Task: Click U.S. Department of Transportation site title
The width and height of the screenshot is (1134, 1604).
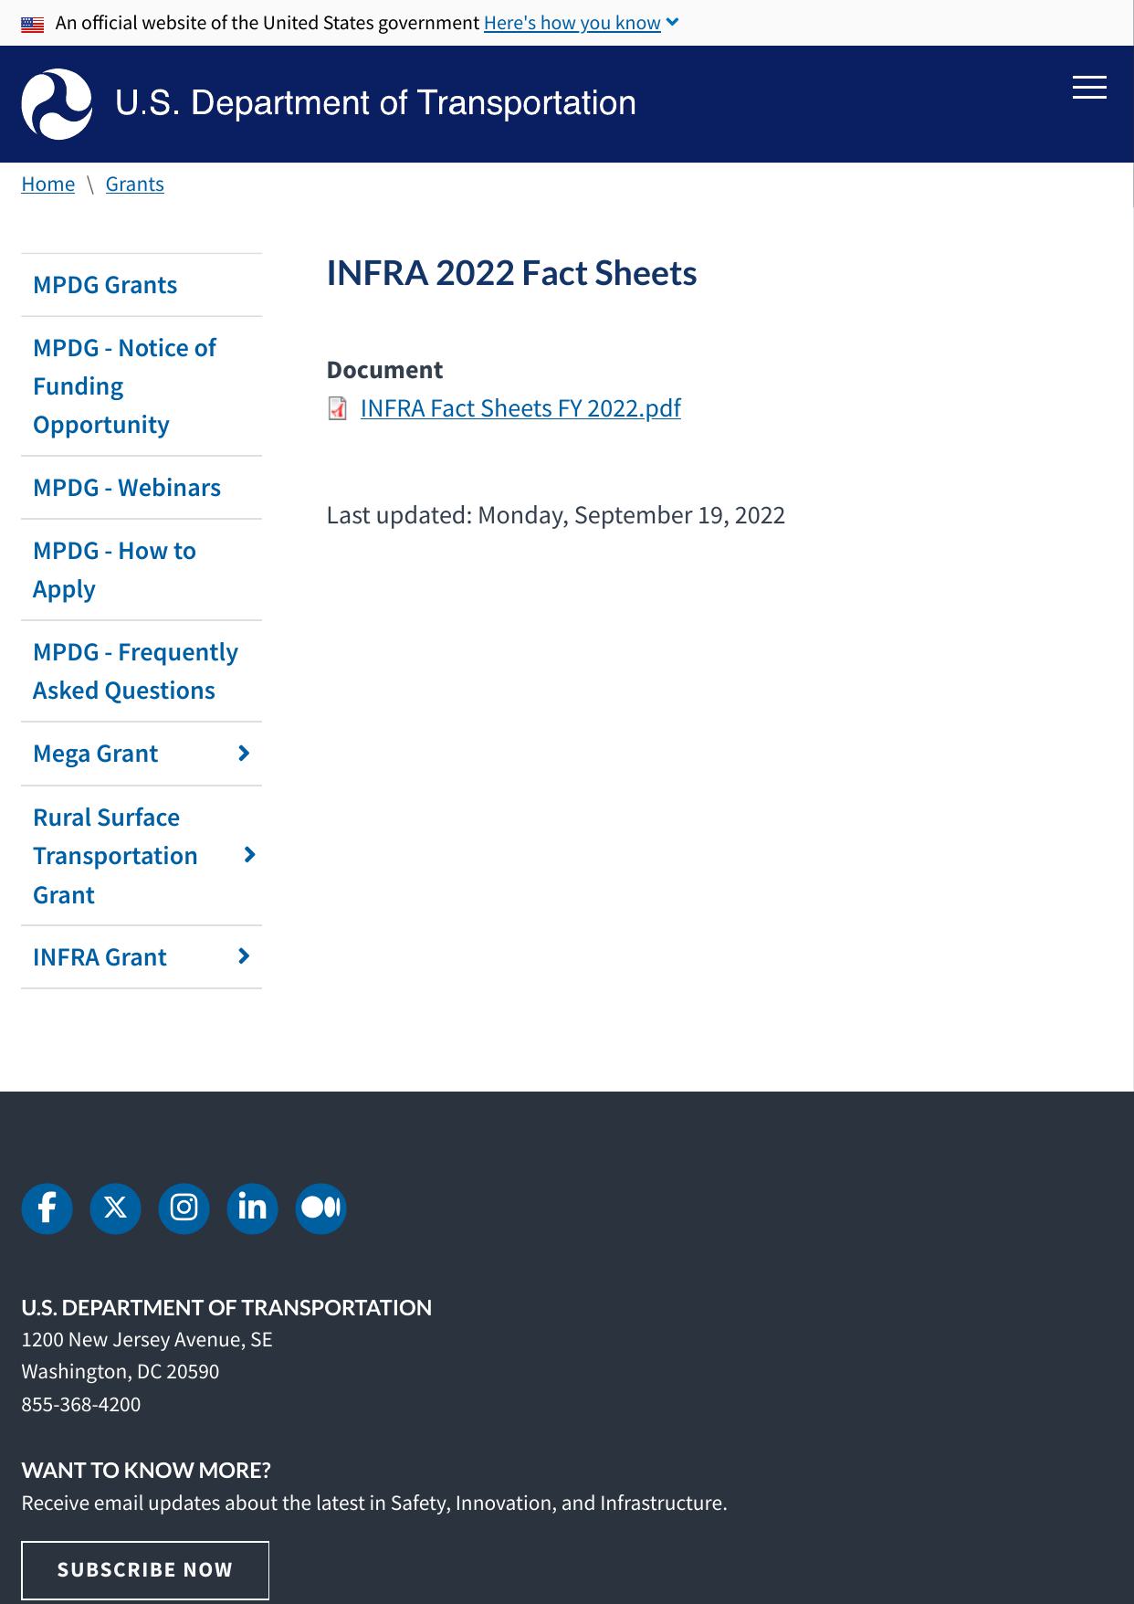Action: click(375, 103)
